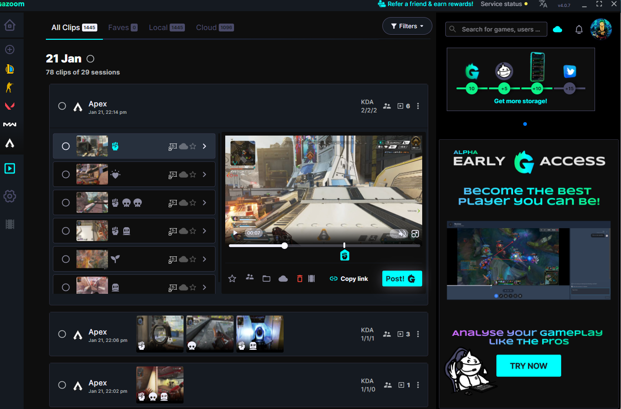Click the video progress slider handle

(285, 246)
